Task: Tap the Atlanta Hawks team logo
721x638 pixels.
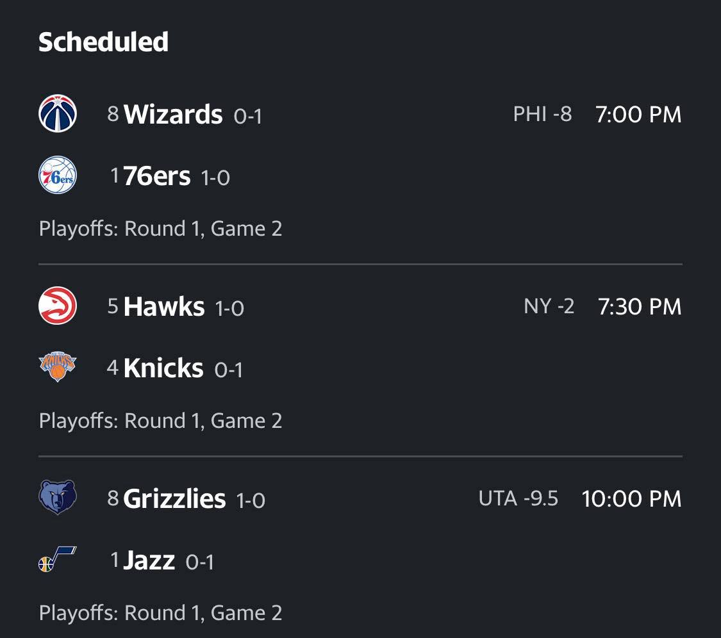Action: coord(58,306)
